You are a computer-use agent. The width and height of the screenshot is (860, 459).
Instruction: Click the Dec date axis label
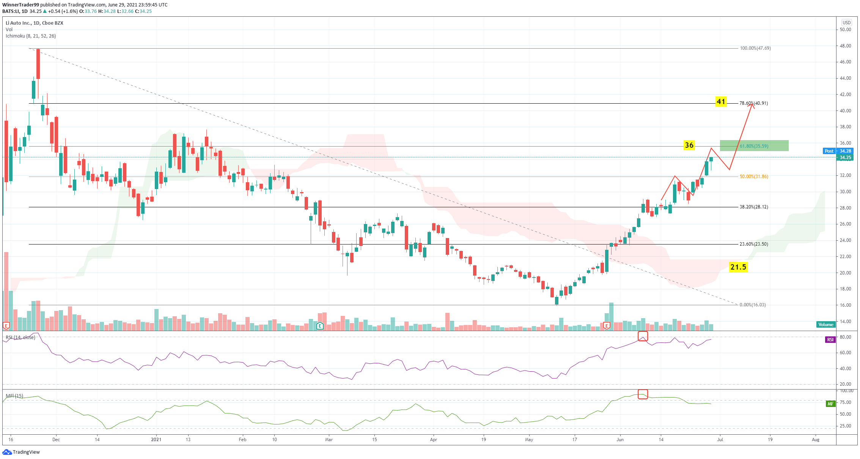click(56, 440)
